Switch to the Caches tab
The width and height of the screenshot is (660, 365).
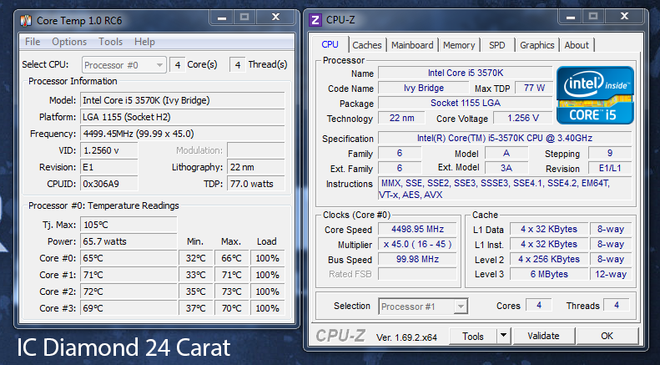pyautogui.click(x=366, y=45)
